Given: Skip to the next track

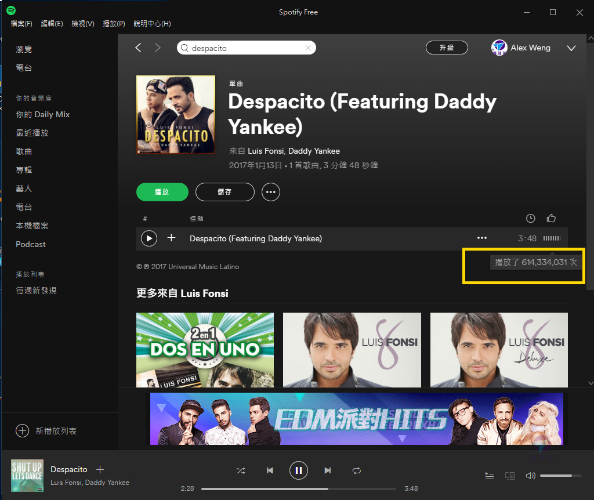Looking at the screenshot, I should click(328, 470).
